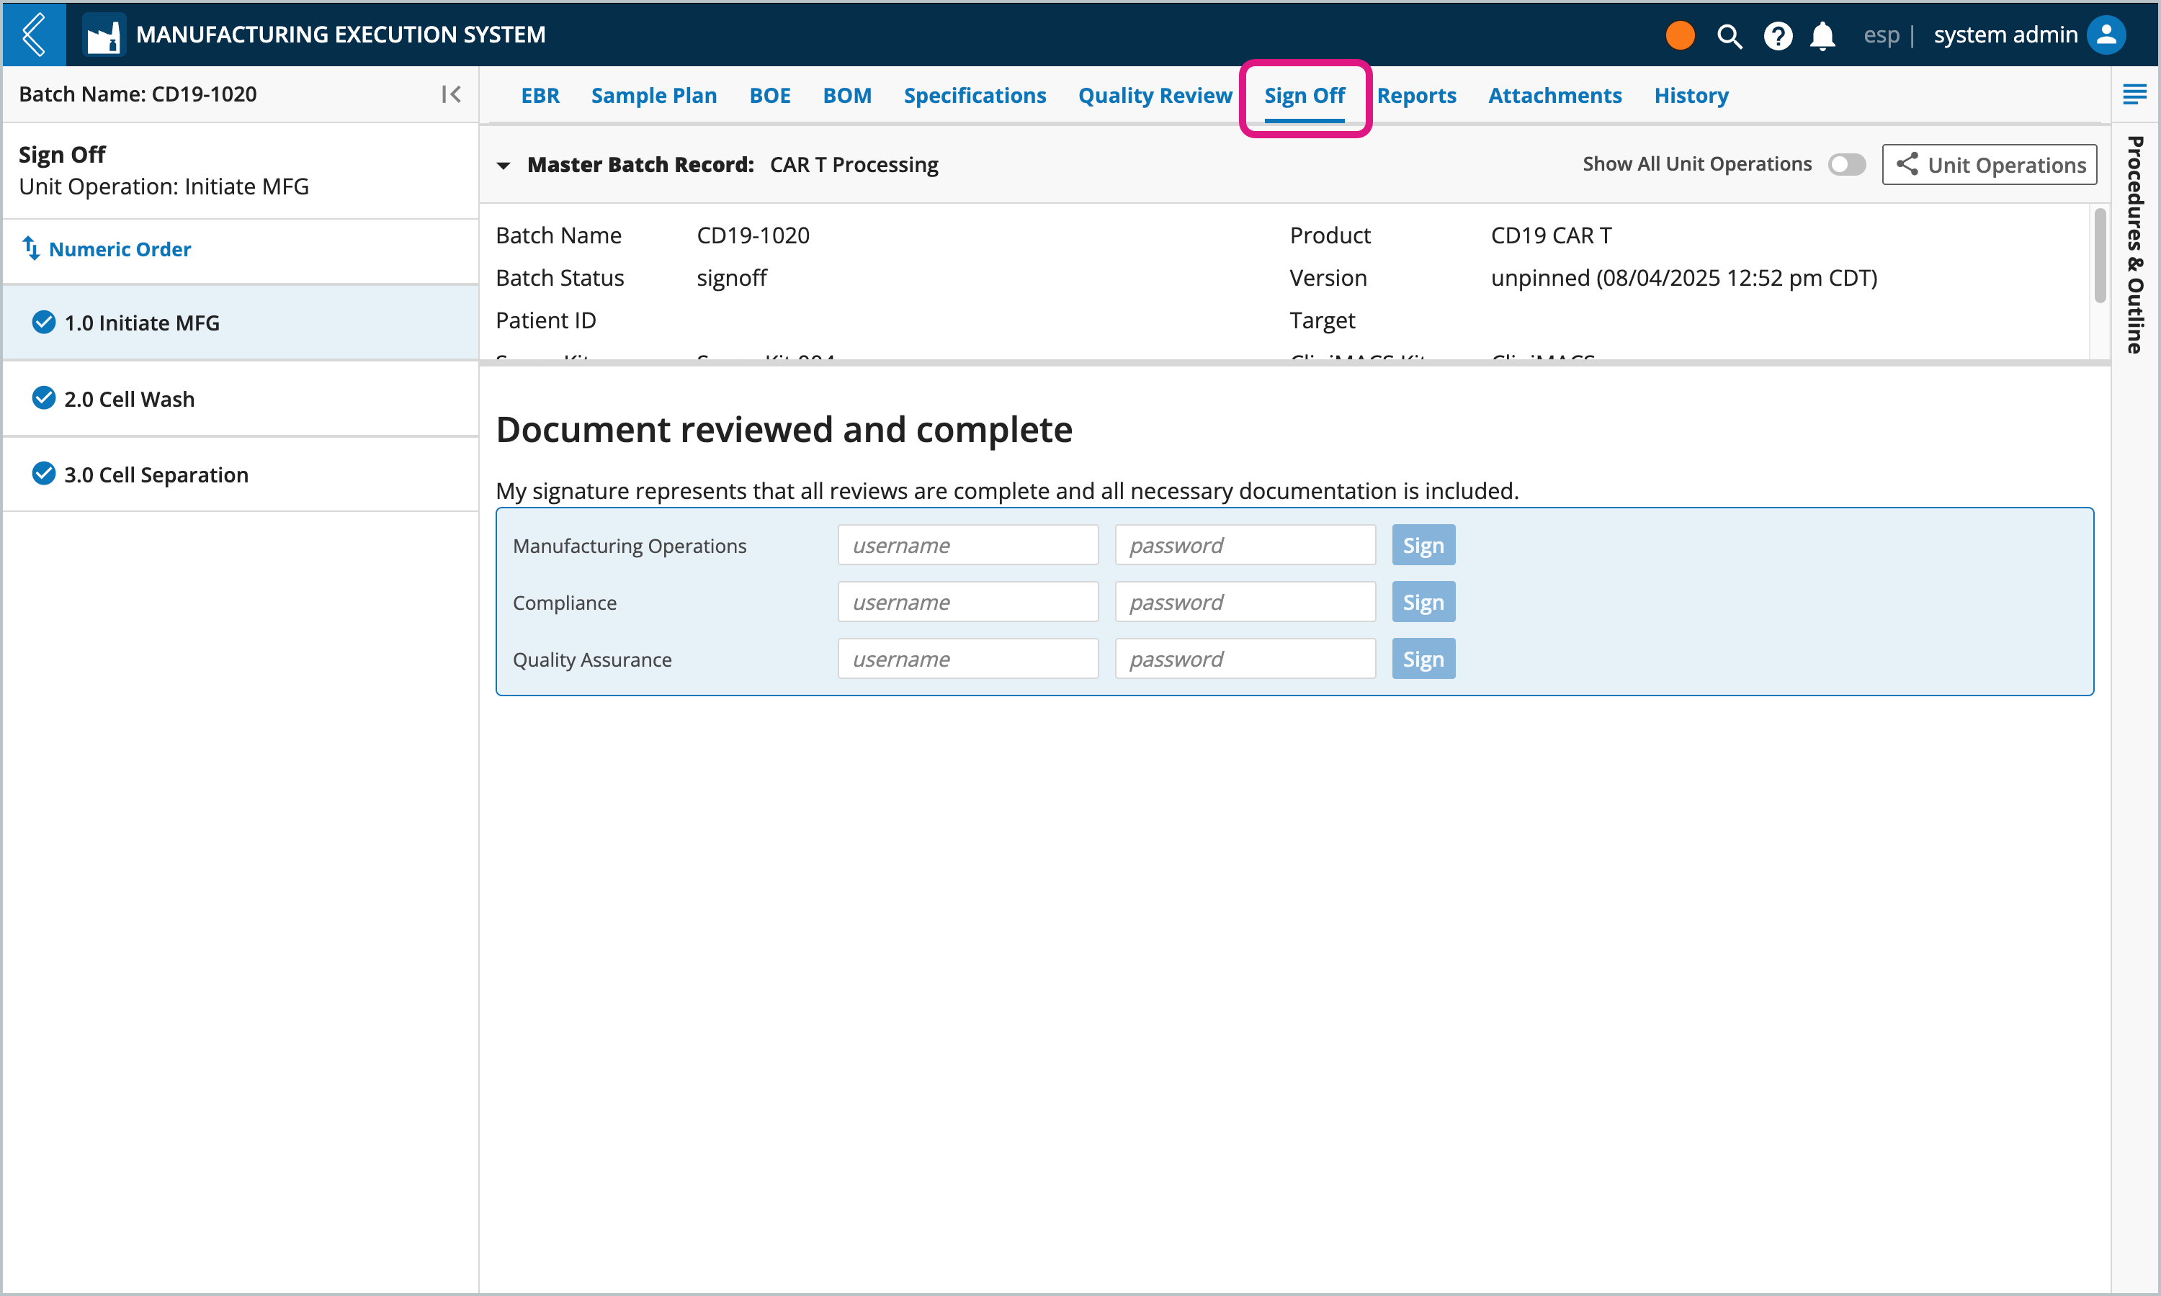Open the BOM tab

coord(846,95)
